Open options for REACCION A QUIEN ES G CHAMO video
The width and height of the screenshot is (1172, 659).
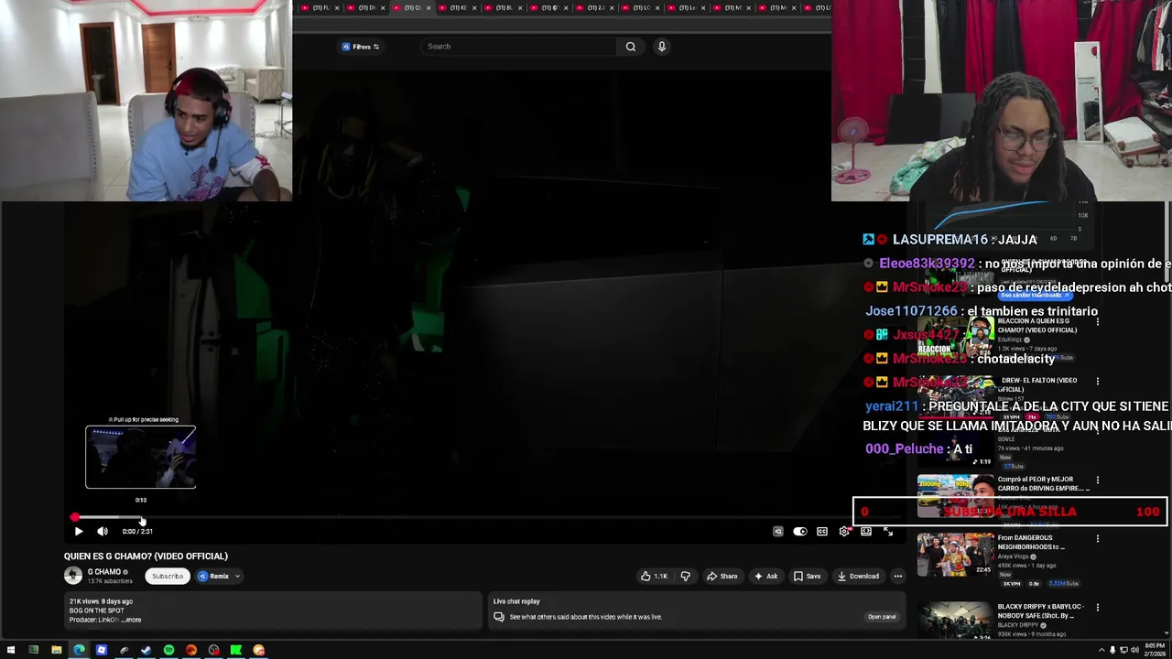(1097, 321)
